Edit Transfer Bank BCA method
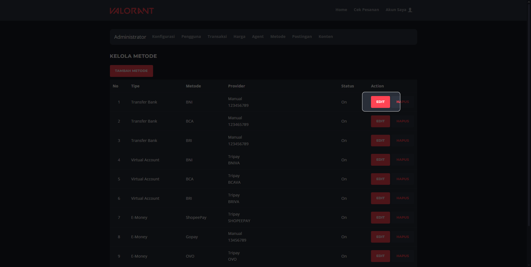The width and height of the screenshot is (531, 267). 380,121
